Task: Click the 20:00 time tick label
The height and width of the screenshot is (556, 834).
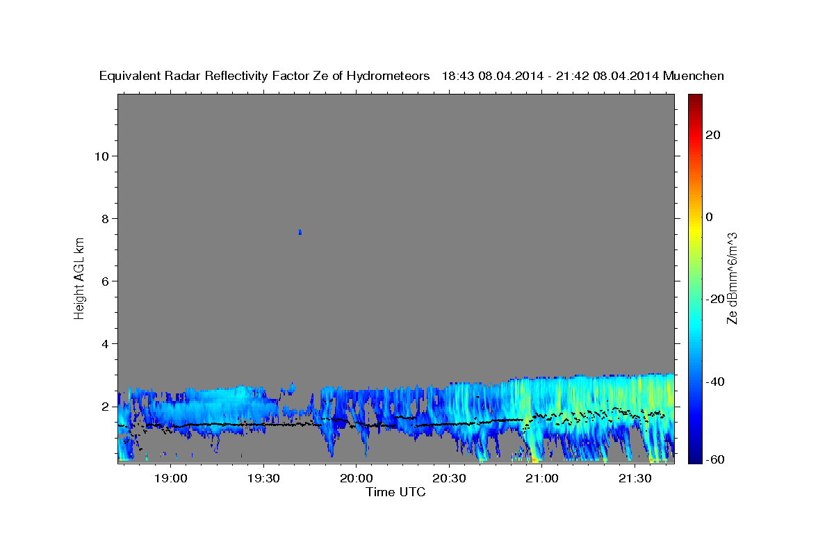Action: click(356, 479)
